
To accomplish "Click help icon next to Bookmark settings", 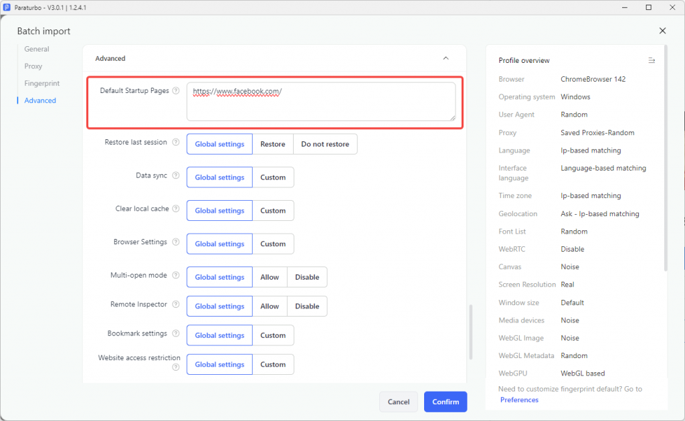I will (x=176, y=333).
